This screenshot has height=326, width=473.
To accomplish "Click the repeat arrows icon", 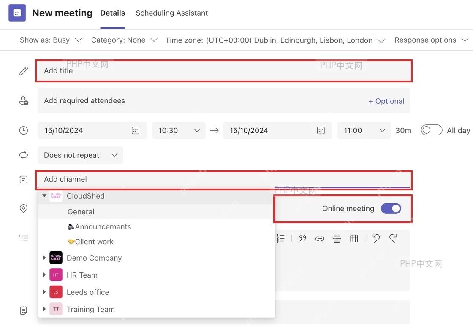I will [24, 155].
